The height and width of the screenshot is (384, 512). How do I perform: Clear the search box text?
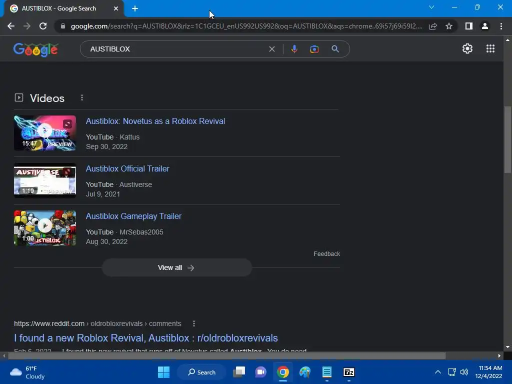271,49
